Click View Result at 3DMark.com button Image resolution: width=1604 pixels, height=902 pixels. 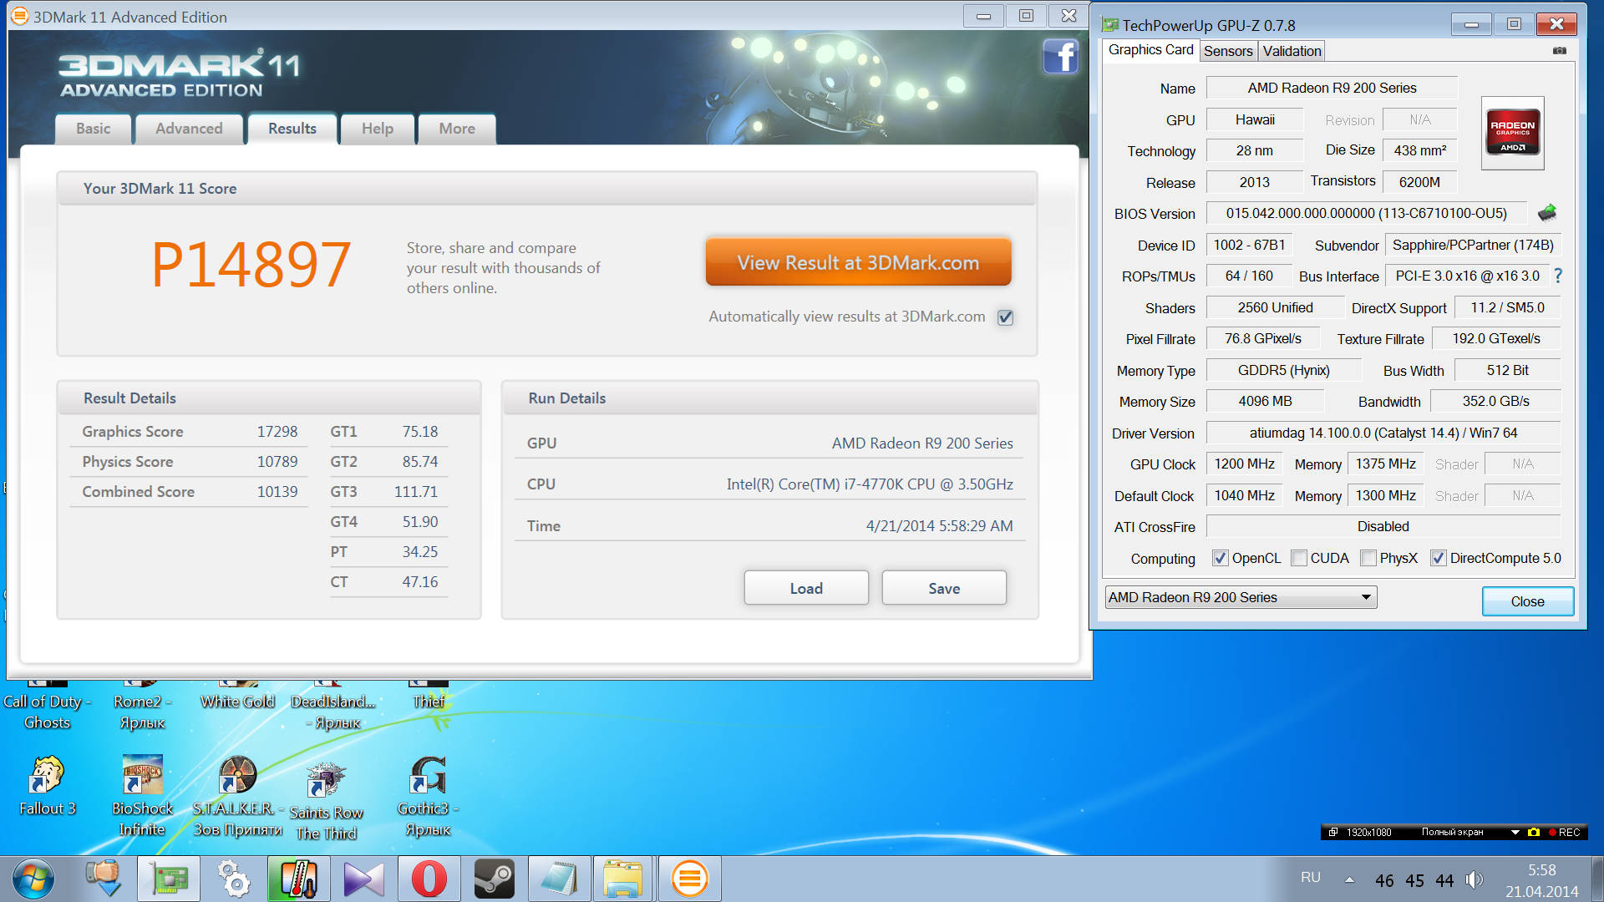[x=858, y=262]
